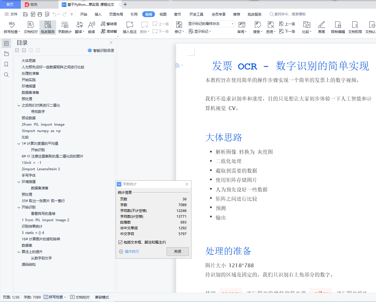The width and height of the screenshot is (376, 302).
Task: Collapse the 算法上的提升 outline node
Action: click(19, 252)
